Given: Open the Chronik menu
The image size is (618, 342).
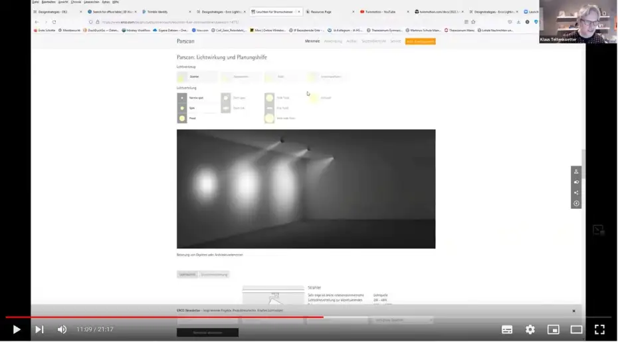Looking at the screenshot, I should coord(76,2).
